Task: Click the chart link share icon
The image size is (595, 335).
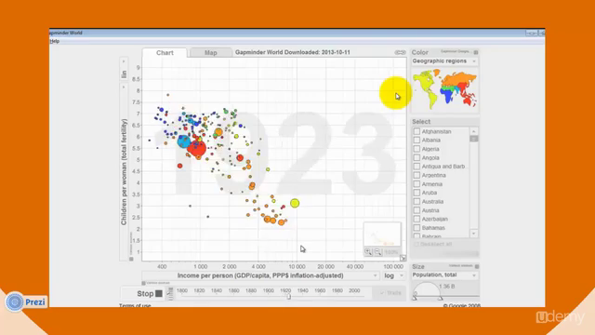Action: click(x=400, y=52)
